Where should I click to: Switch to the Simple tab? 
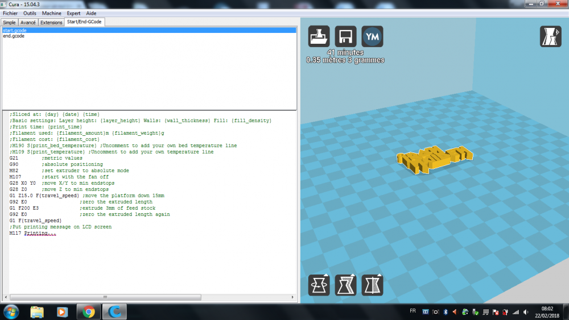[x=9, y=23]
